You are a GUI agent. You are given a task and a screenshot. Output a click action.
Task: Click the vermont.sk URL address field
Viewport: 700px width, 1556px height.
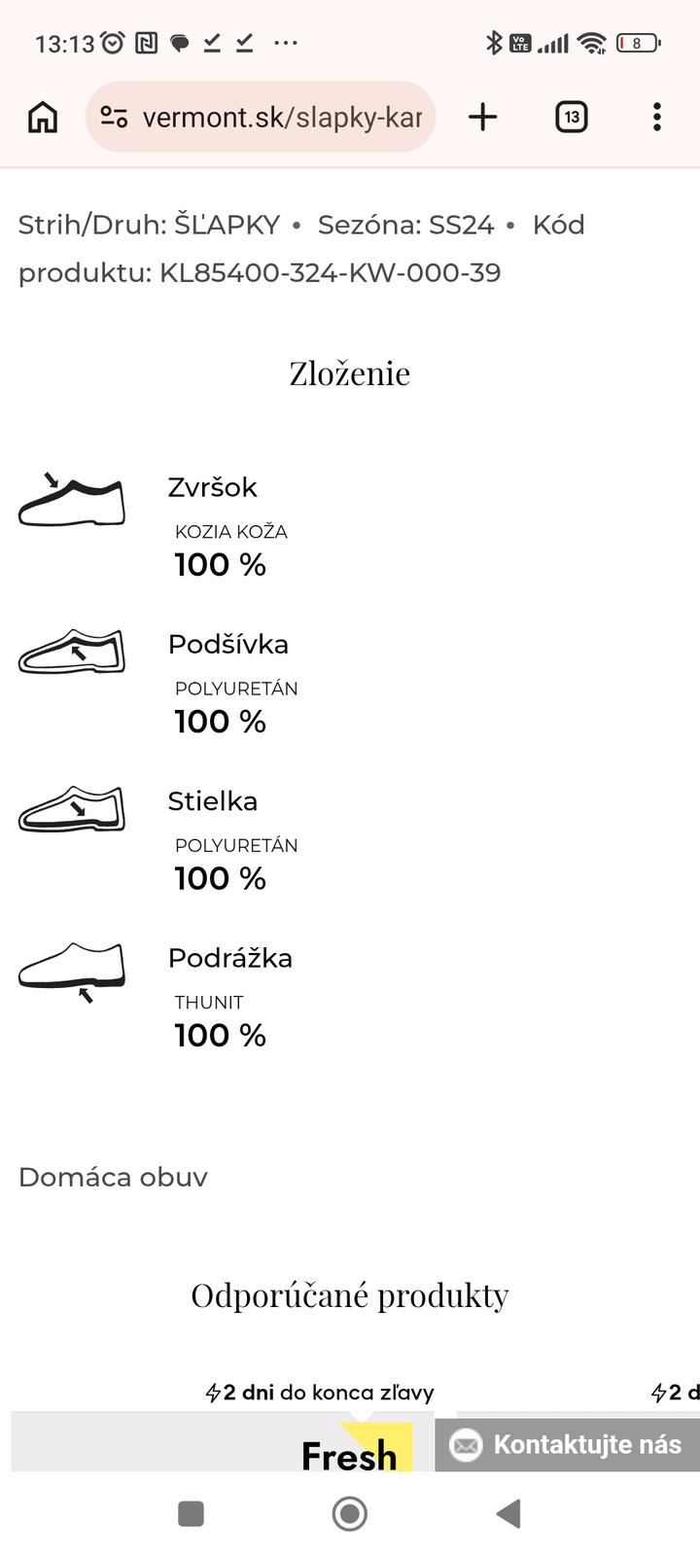pos(282,118)
